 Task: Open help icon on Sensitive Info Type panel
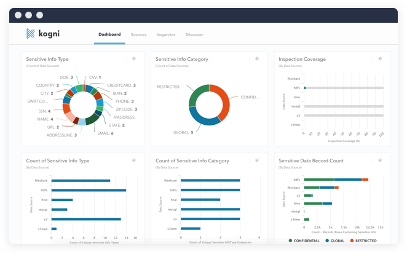pyautogui.click(x=134, y=59)
